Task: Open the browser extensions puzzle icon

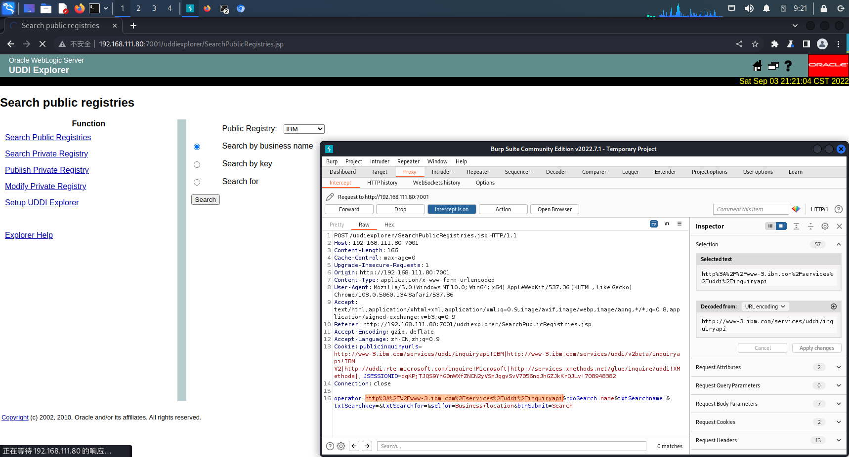Action: pos(774,44)
